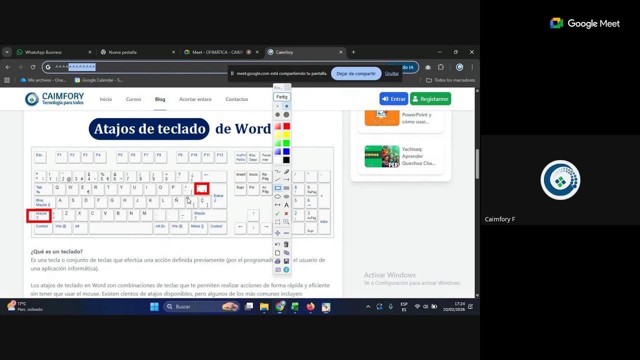Open Contactos menu item
Viewport: 640px width, 360px height.
236,99
